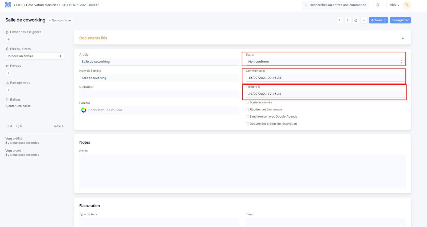Click the Enregistrer button

point(400,20)
